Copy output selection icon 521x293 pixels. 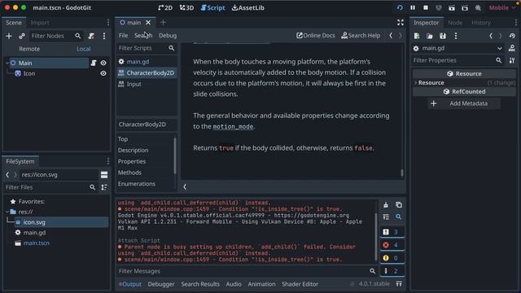398,205
